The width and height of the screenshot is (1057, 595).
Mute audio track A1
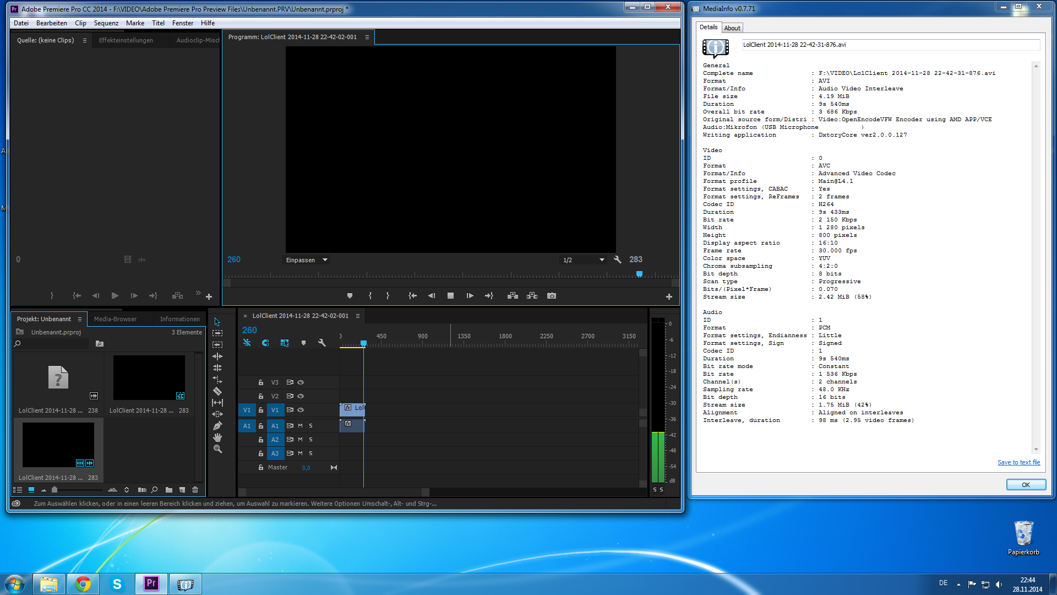click(x=300, y=426)
